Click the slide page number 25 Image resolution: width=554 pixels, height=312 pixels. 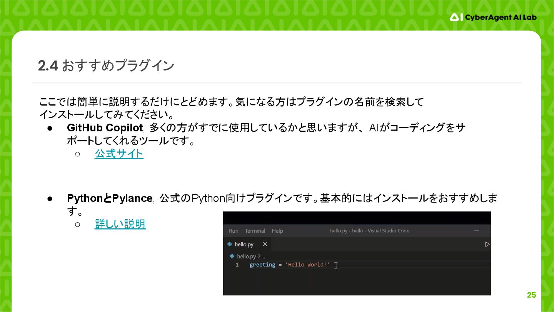click(x=531, y=295)
